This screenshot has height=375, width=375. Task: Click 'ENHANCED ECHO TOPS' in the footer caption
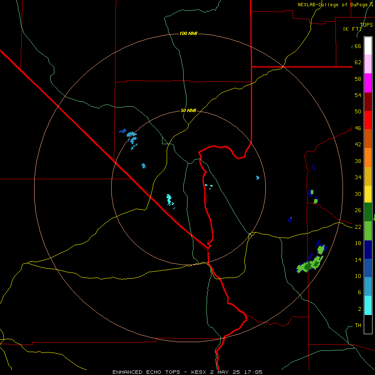coord(146,372)
